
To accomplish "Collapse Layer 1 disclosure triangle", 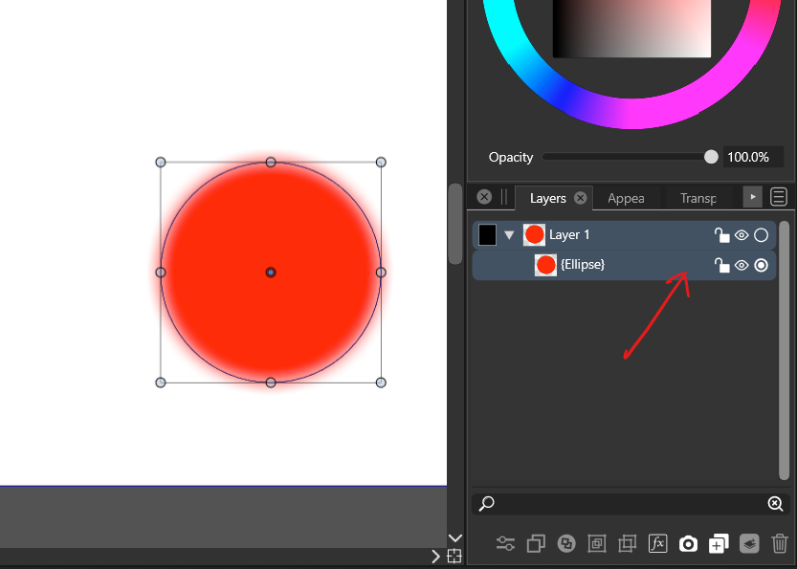I will 509,235.
